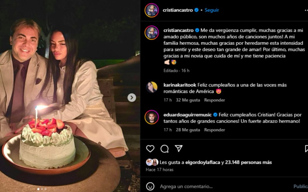Select second carousel dot indicator
The height and width of the screenshot is (192, 308).
pos(42,189)
